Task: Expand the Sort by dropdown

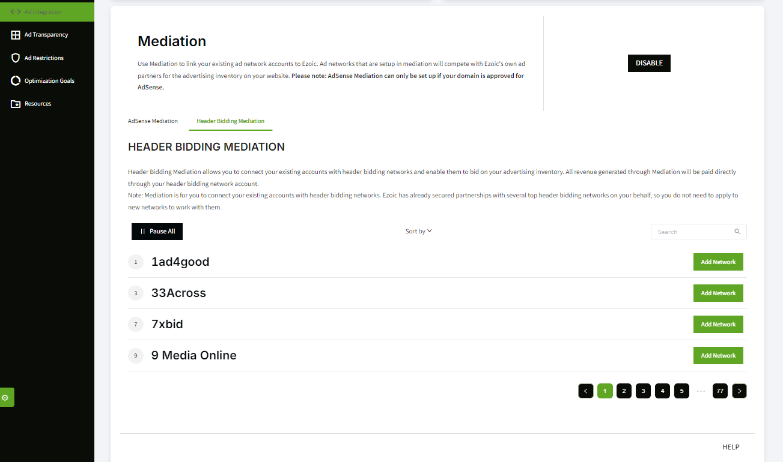Action: coord(418,232)
